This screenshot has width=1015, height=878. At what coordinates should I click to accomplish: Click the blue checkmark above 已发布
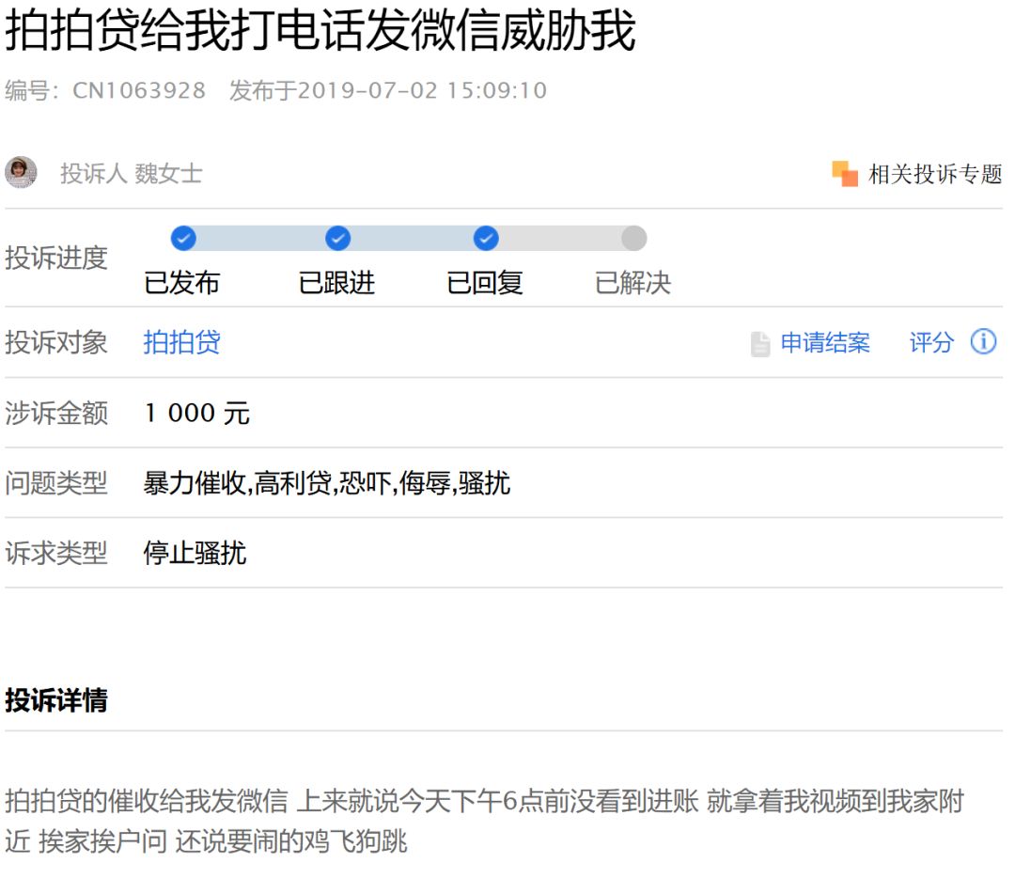(184, 239)
